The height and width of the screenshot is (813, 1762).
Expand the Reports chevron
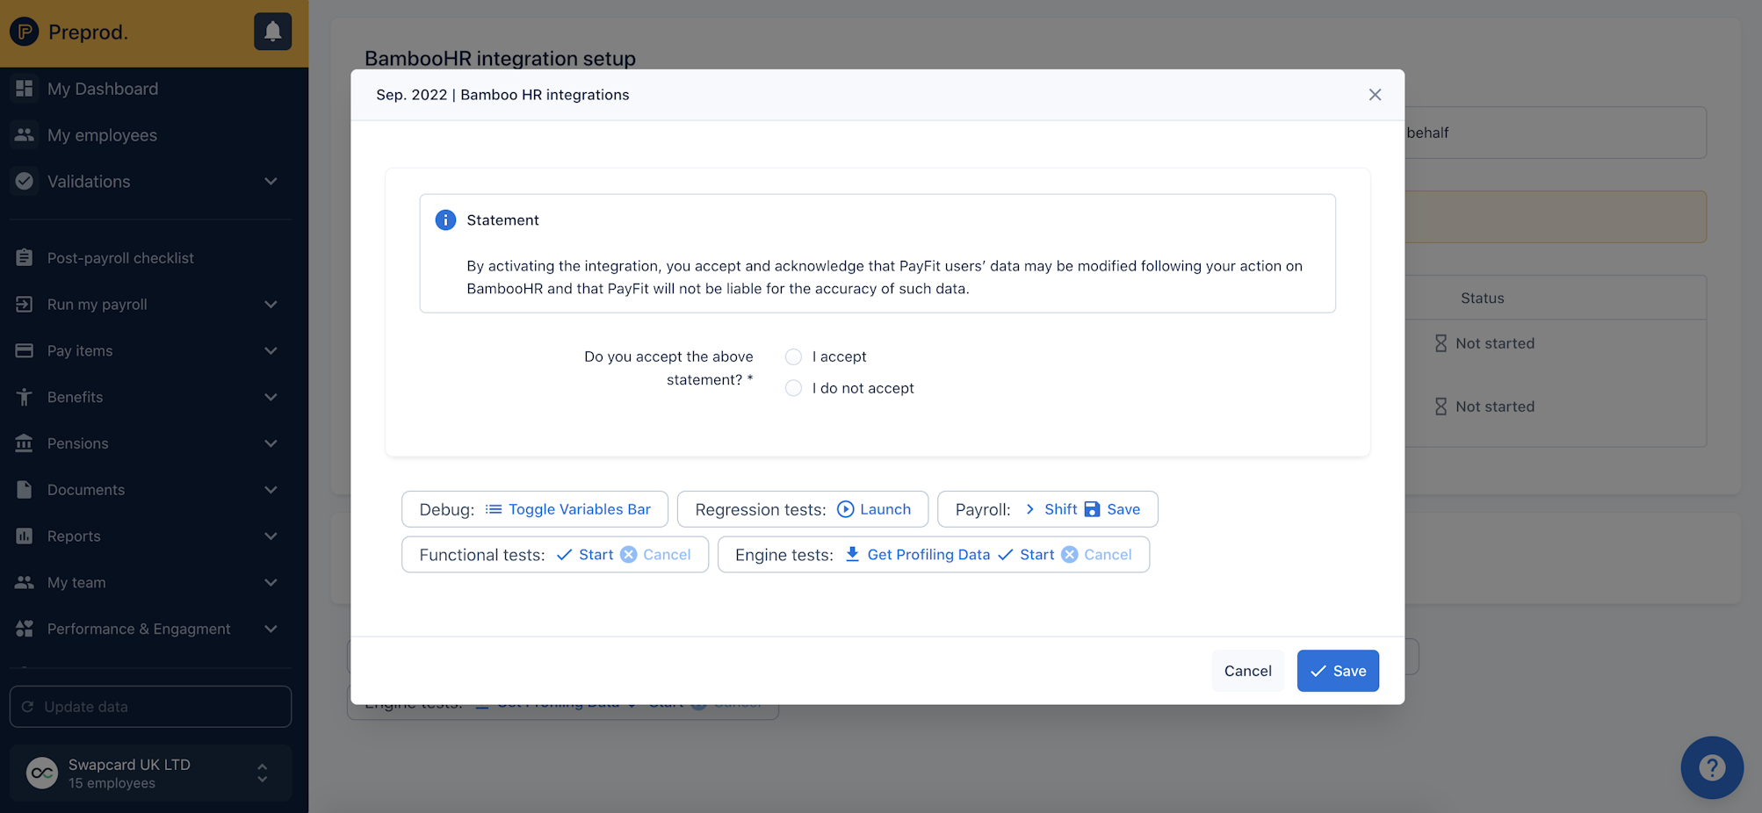[271, 536]
